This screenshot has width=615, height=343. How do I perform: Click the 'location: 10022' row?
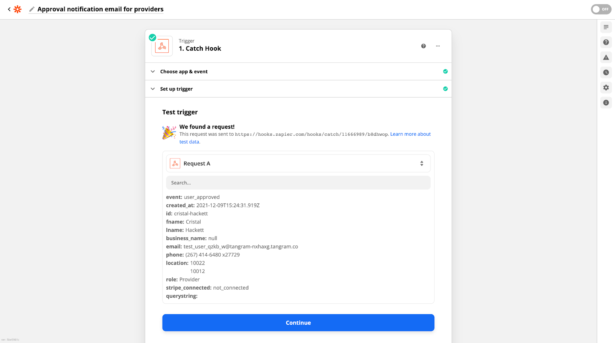[x=185, y=263]
